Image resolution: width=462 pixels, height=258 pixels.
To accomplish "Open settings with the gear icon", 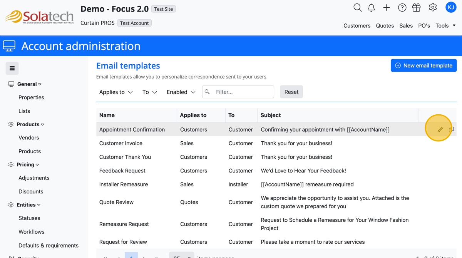I will click(433, 8).
